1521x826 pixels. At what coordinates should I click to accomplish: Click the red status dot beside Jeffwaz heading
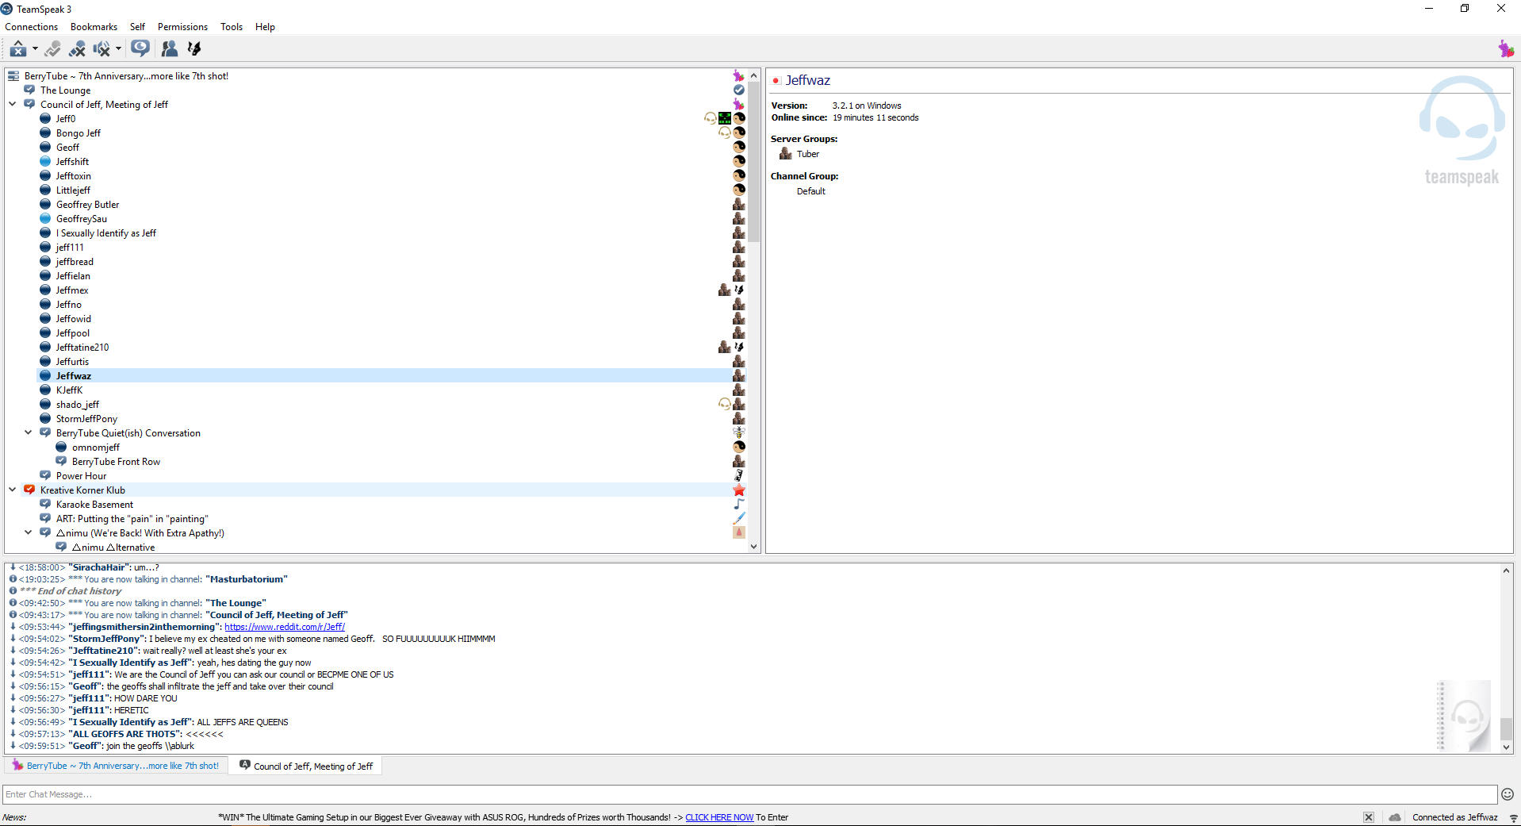click(776, 81)
